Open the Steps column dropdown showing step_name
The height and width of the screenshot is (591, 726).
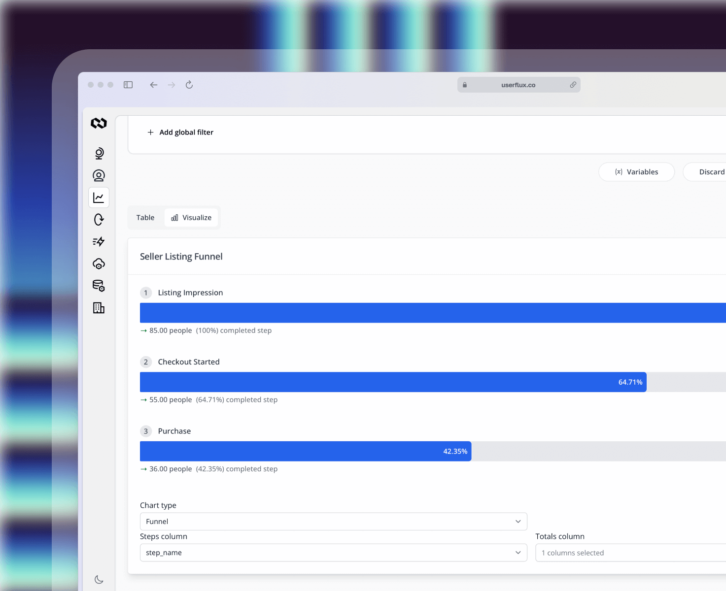point(333,553)
